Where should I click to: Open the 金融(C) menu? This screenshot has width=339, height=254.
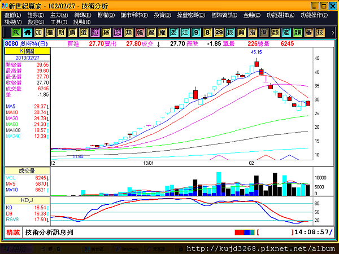pos(251,15)
